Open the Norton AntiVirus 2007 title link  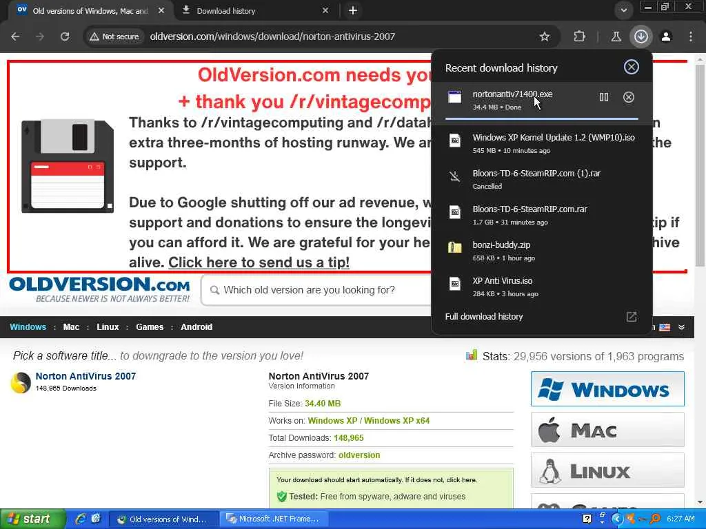pos(85,376)
